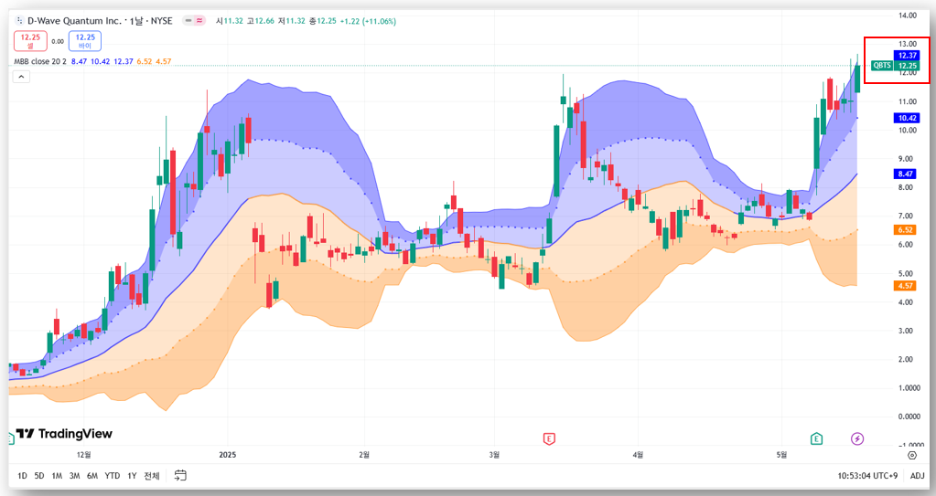
Task: Open price scale settings gear icon
Action: coord(912,456)
